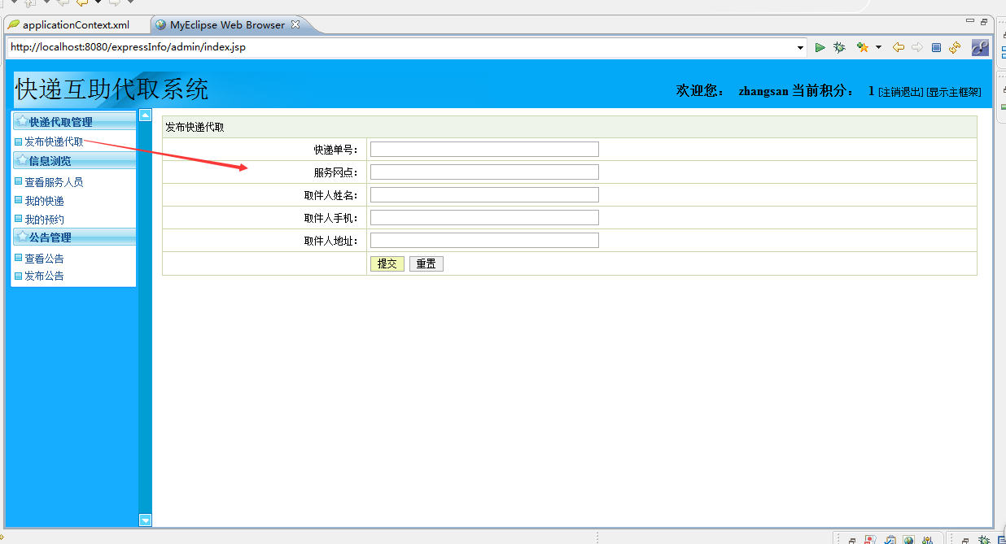Screen dimensions: 1006x544
Task: Click the green Go button in browser toolbar
Action: [x=820, y=47]
